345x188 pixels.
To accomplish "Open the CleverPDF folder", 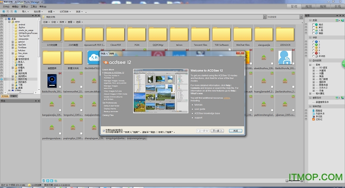I will point(116,34).
